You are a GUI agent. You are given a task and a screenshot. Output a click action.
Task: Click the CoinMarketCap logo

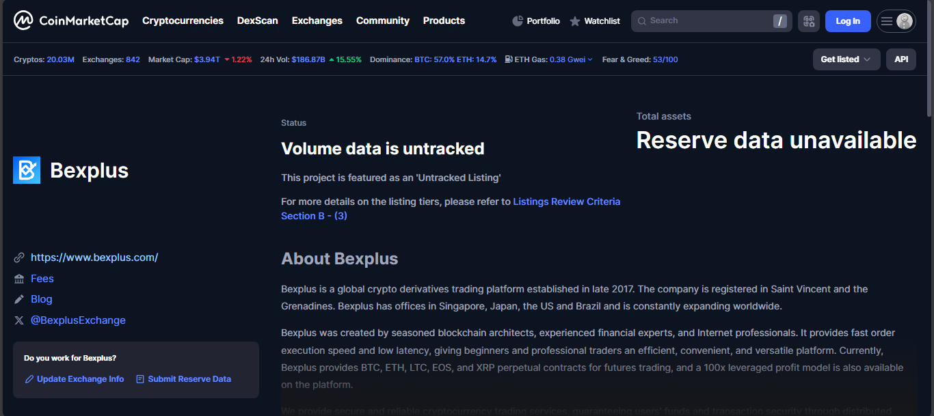pyautogui.click(x=70, y=20)
